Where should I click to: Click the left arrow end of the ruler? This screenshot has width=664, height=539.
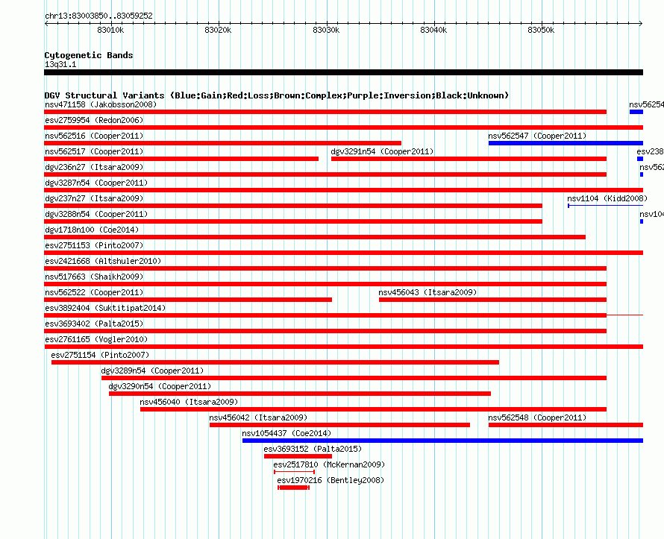[x=46, y=23]
